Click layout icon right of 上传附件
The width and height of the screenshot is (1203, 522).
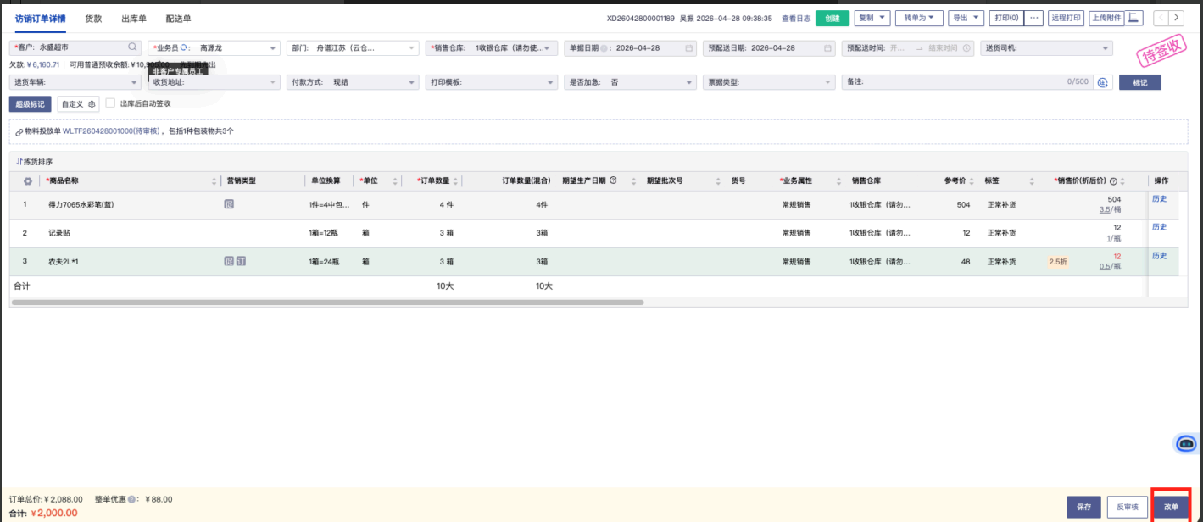point(1135,18)
